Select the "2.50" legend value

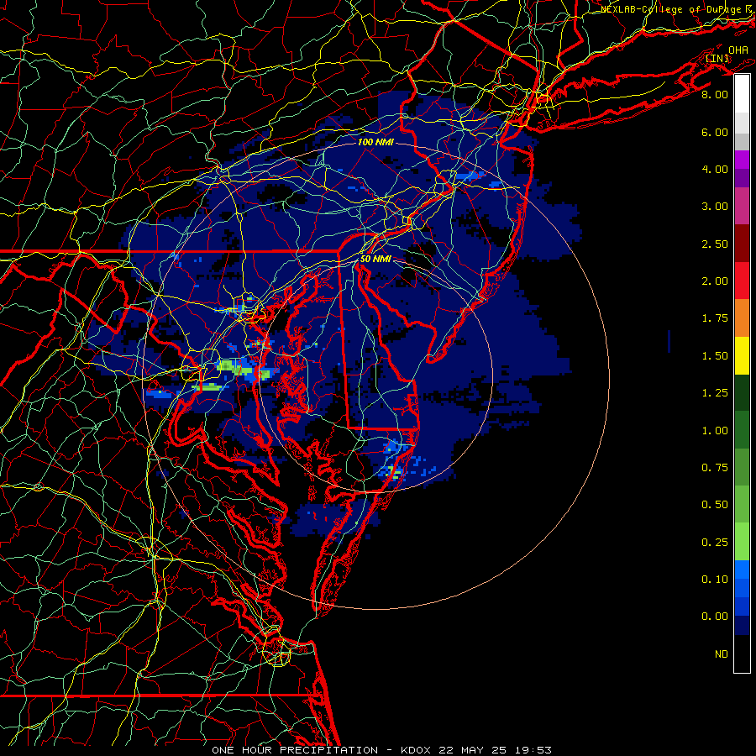point(715,244)
